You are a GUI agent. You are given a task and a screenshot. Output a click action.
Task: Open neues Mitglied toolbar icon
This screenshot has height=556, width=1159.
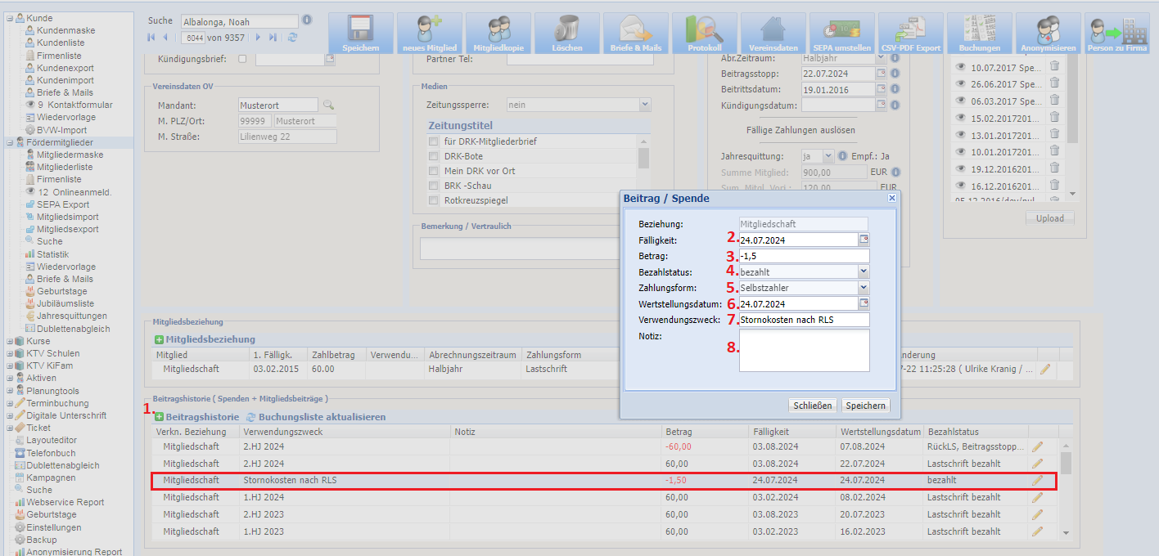[x=429, y=34]
